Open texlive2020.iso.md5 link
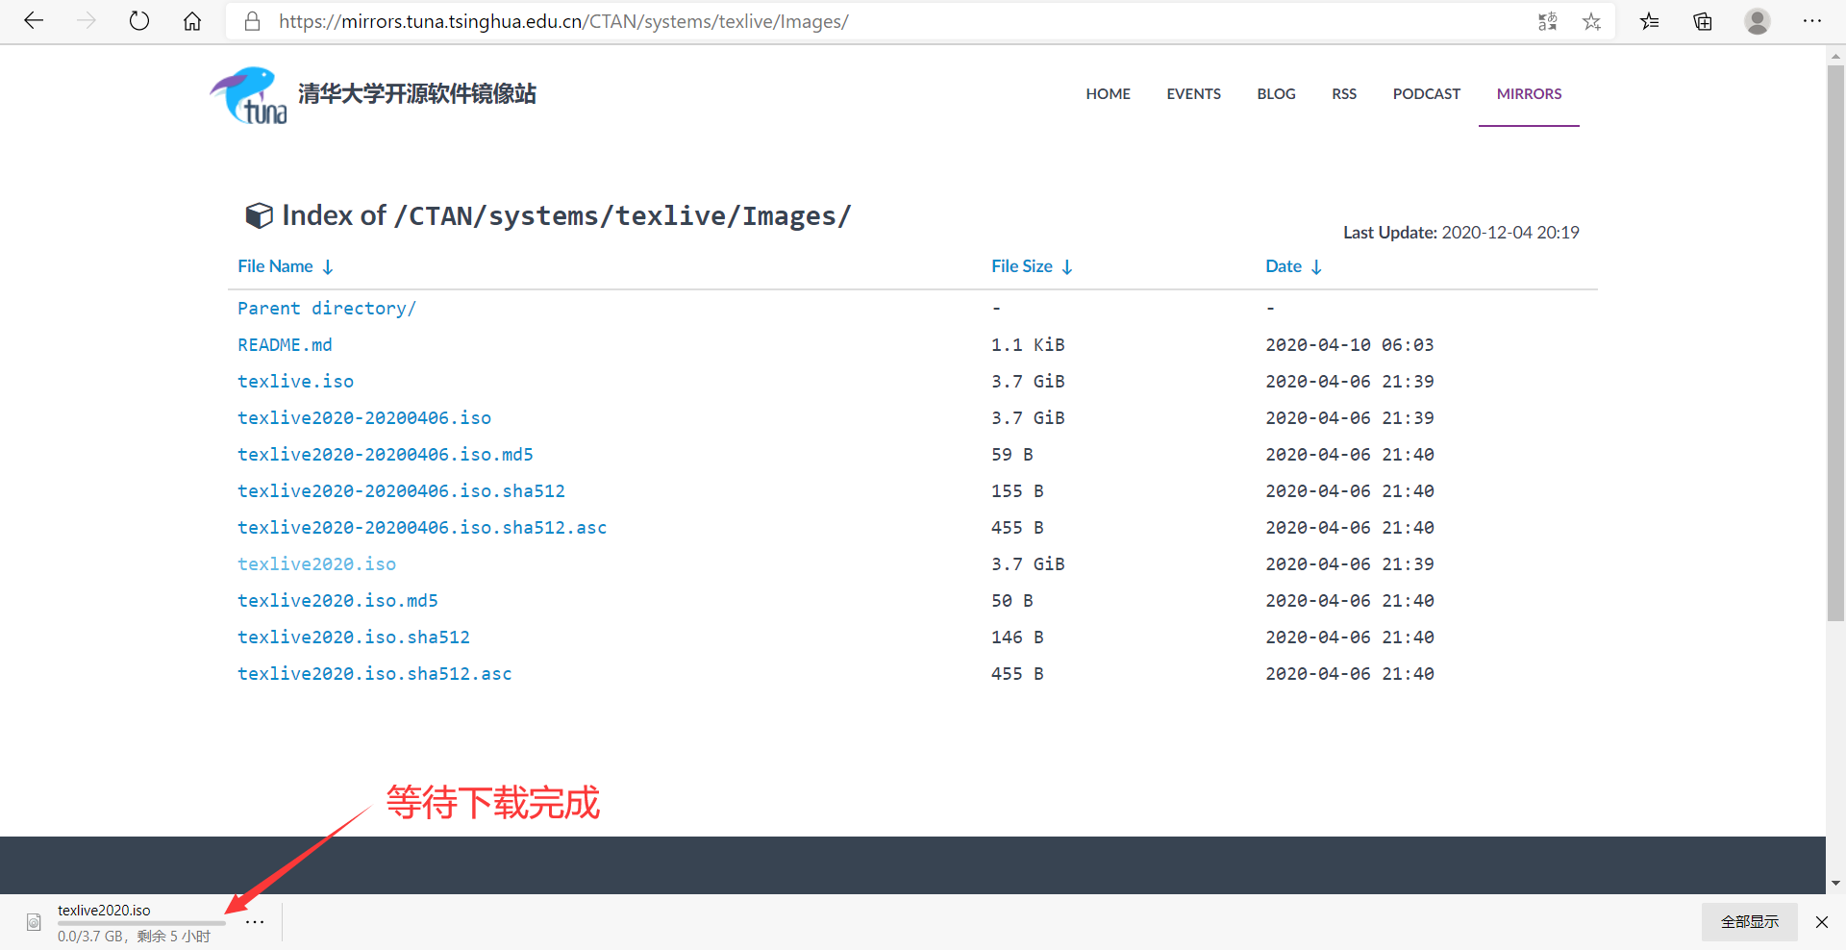 click(337, 601)
